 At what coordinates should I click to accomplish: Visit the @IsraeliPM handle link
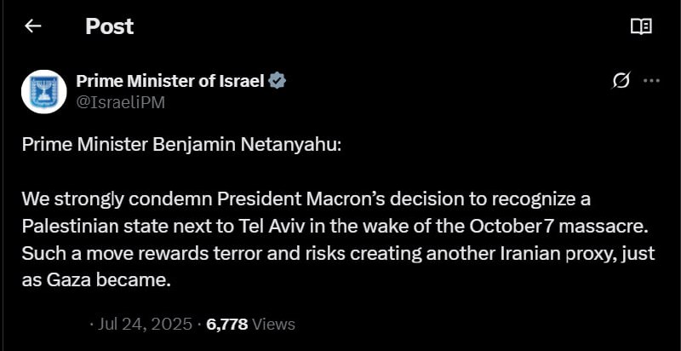120,103
